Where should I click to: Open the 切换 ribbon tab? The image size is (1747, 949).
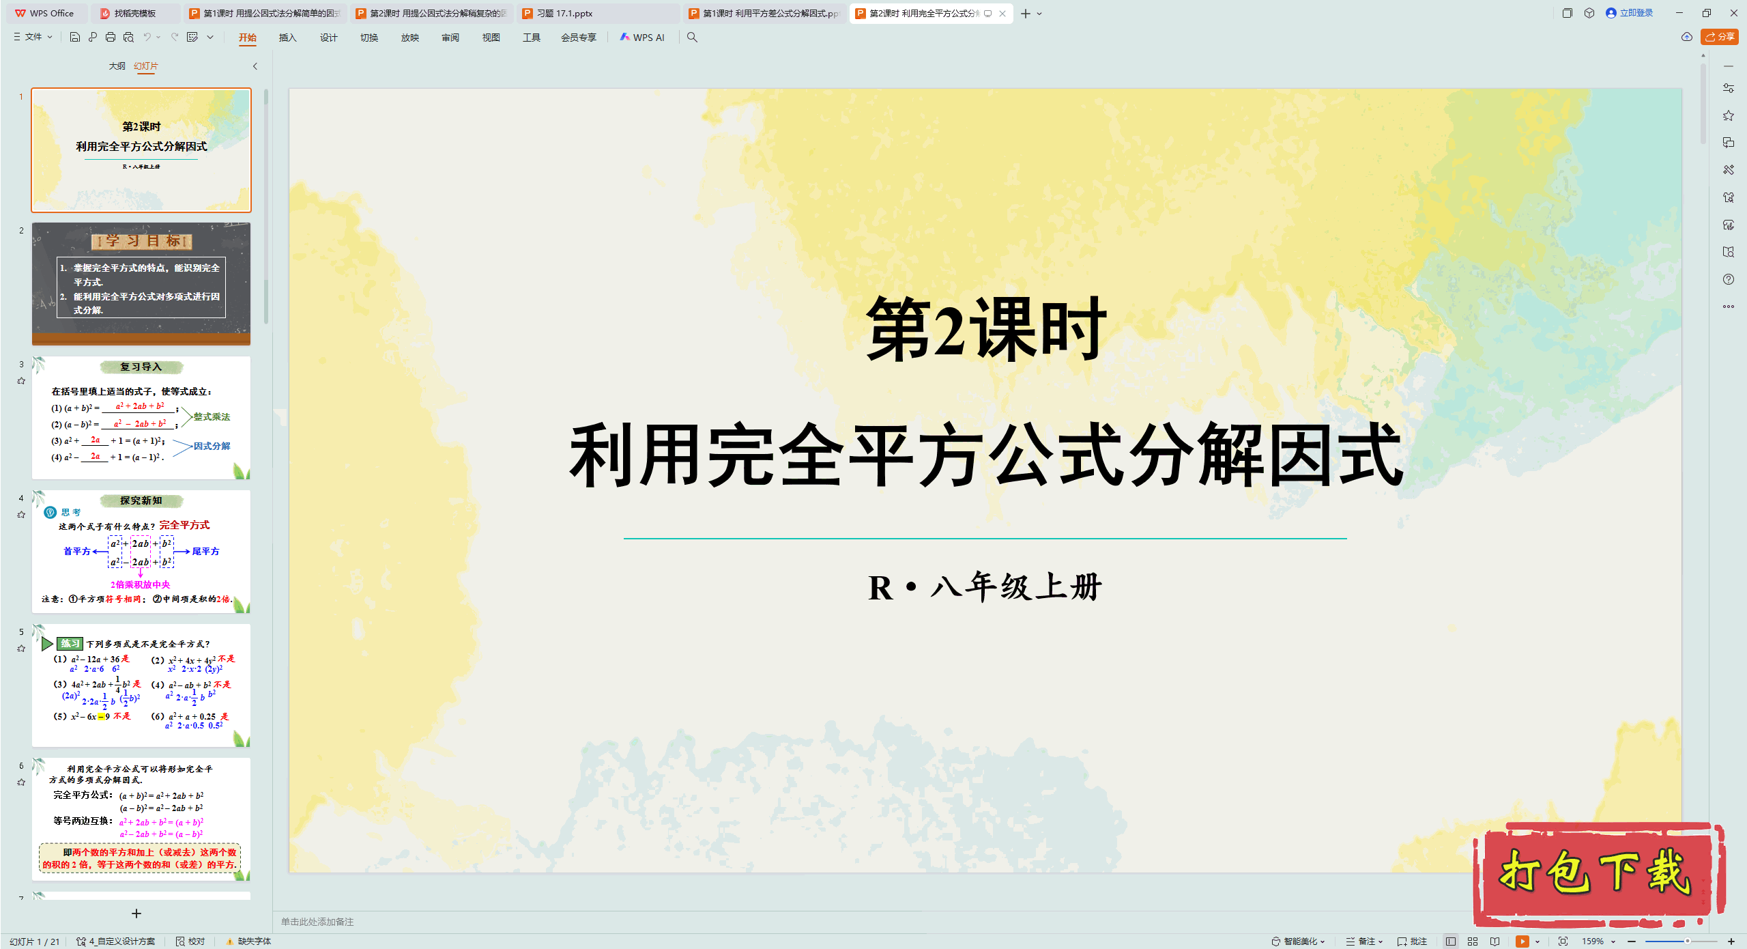point(369,38)
